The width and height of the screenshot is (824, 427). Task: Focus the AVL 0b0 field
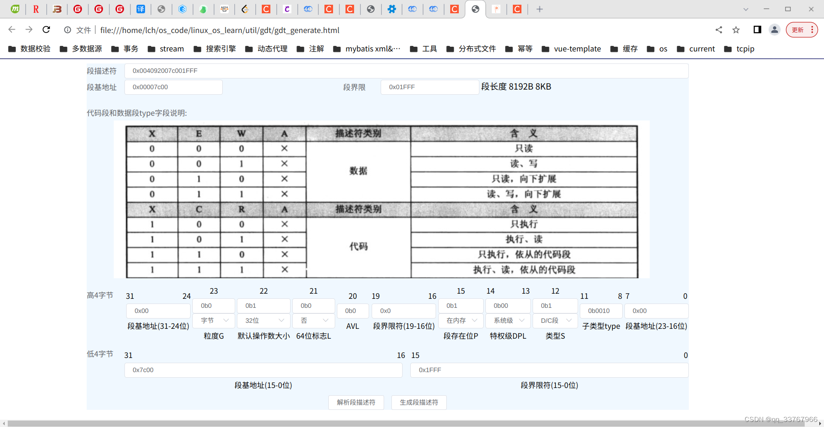[x=353, y=311]
